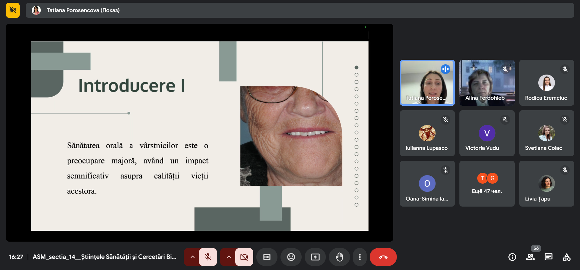The height and width of the screenshot is (270, 580).
Task: Click the orange G avatar in overflow tile
Action: pyautogui.click(x=493, y=178)
